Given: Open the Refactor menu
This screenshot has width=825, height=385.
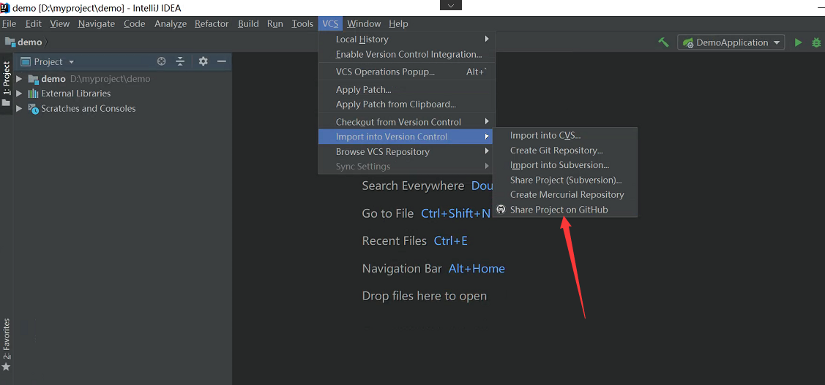Looking at the screenshot, I should point(212,23).
